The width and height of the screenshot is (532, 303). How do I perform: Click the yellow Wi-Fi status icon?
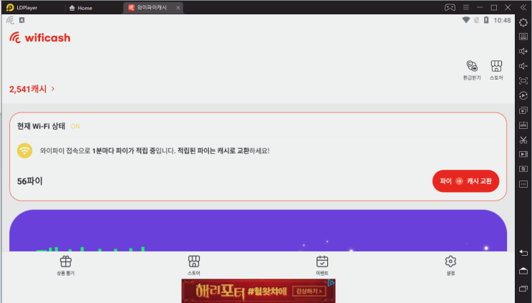[x=25, y=150]
